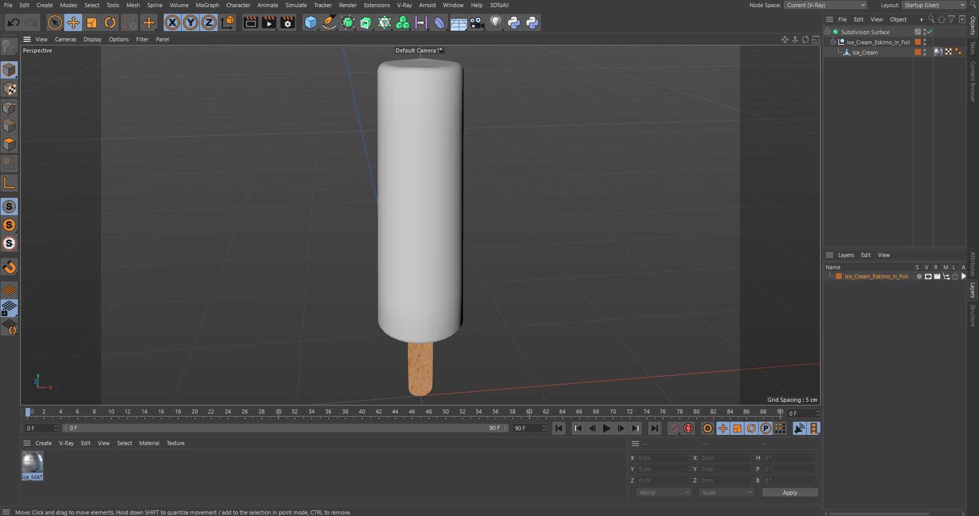Open the viewport Cameras menu

(65, 39)
